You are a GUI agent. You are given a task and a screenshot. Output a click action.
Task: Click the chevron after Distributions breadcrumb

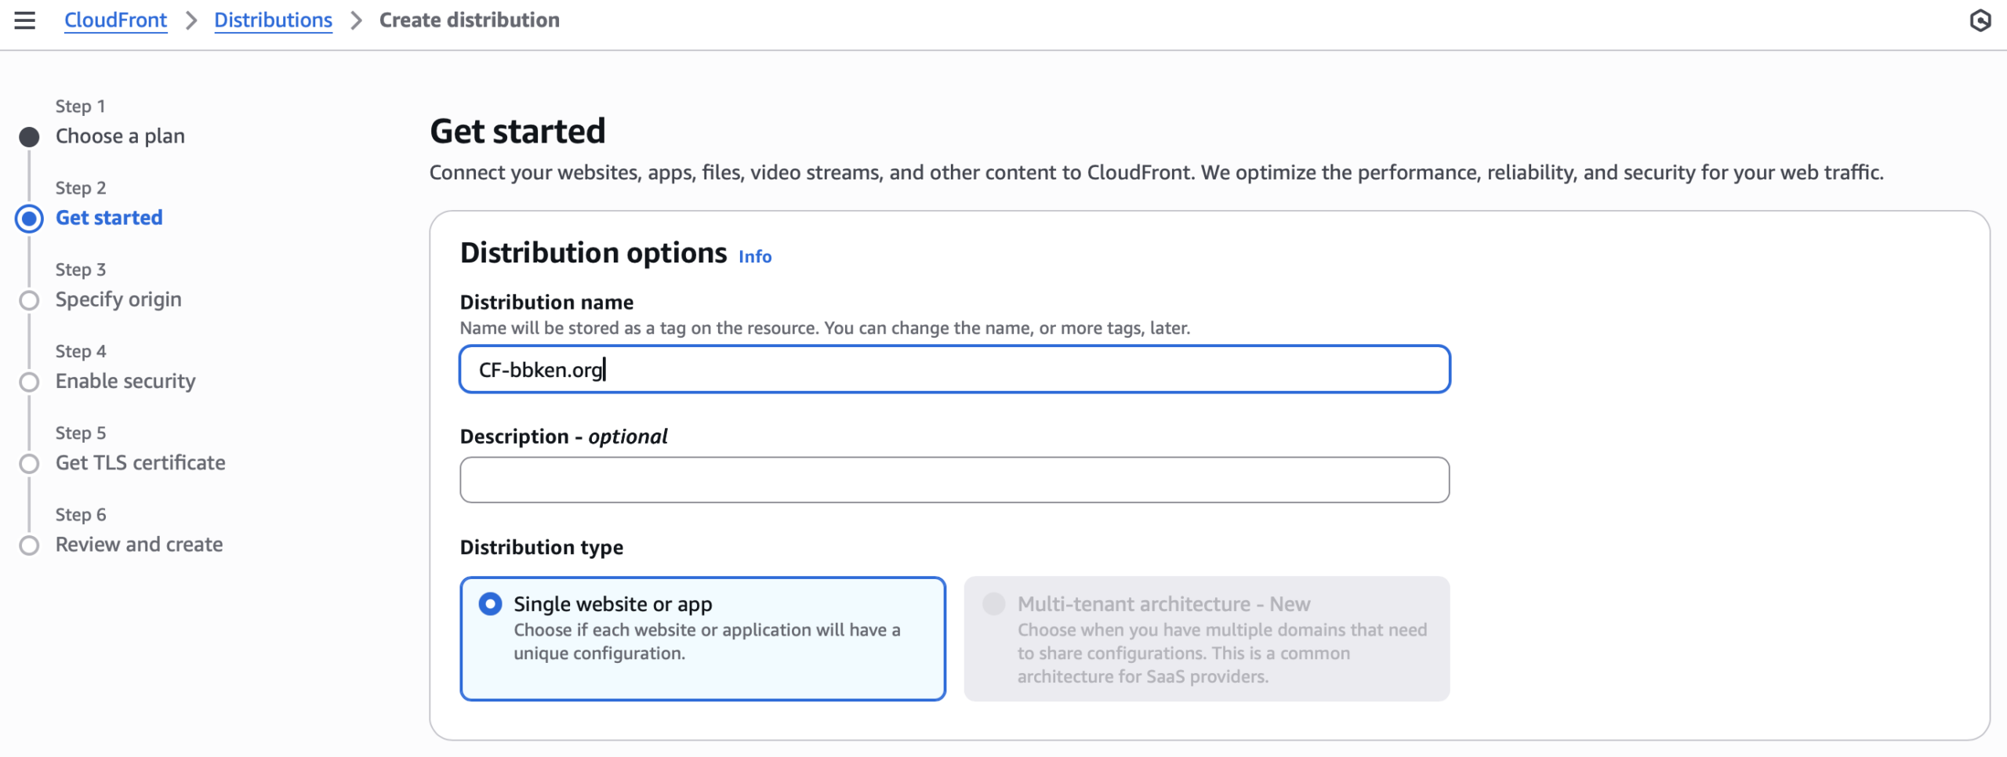[357, 20]
